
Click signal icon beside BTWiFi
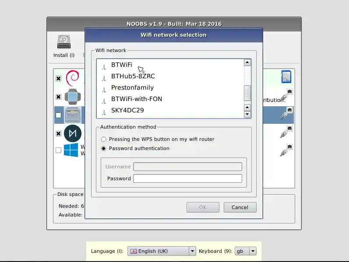104,67
